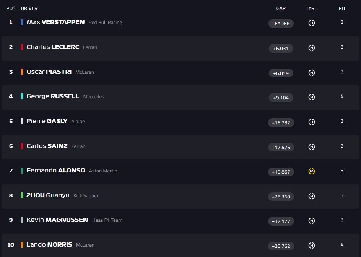Open Max Verstappen's driver name
This screenshot has width=361, height=257.
[x=55, y=22]
